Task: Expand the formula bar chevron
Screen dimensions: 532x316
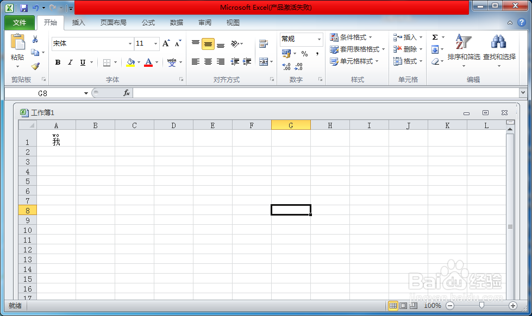Action: tap(523, 92)
